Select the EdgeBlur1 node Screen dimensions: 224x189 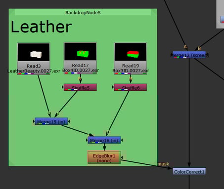[x=104, y=157]
